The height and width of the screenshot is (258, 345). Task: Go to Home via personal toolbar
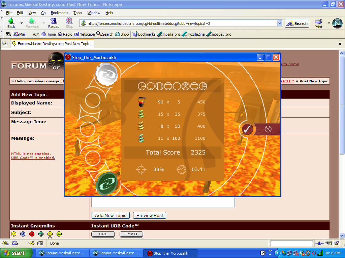pos(49,34)
